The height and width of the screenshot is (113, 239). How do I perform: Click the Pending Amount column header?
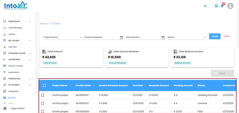click(183, 86)
